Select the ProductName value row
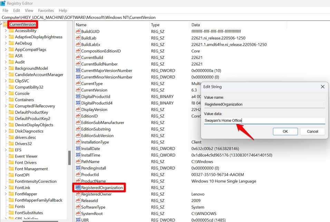This screenshot has height=222, width=330. click(94, 181)
